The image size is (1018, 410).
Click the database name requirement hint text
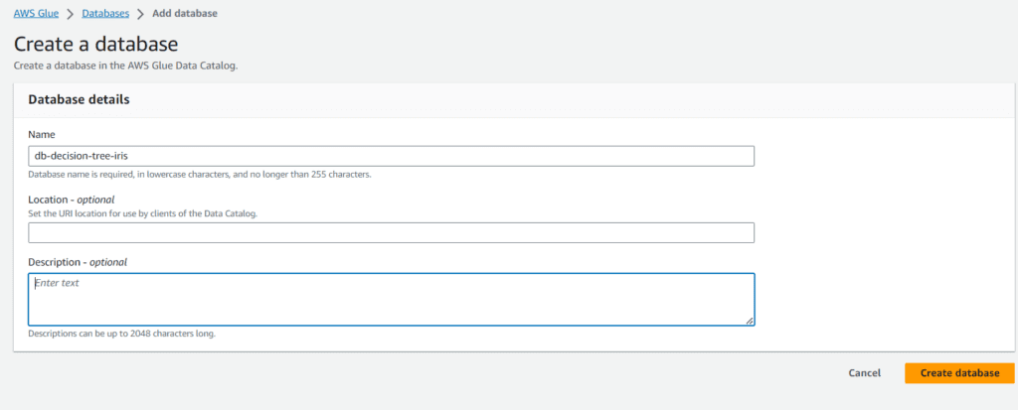[x=200, y=175]
